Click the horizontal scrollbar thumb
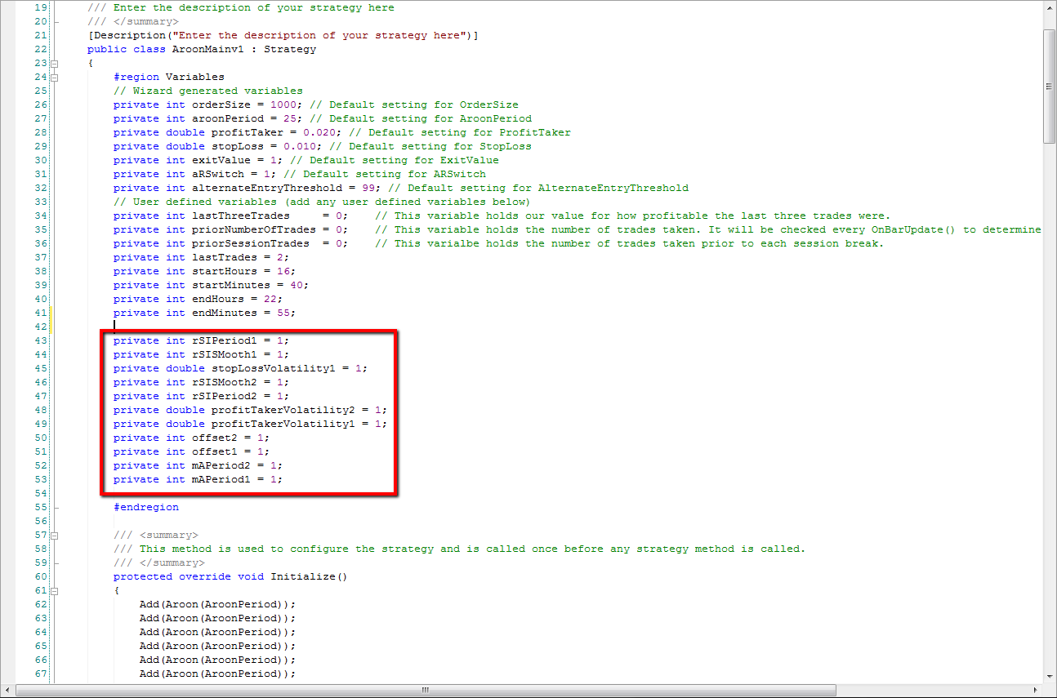This screenshot has height=698, width=1057. (426, 690)
